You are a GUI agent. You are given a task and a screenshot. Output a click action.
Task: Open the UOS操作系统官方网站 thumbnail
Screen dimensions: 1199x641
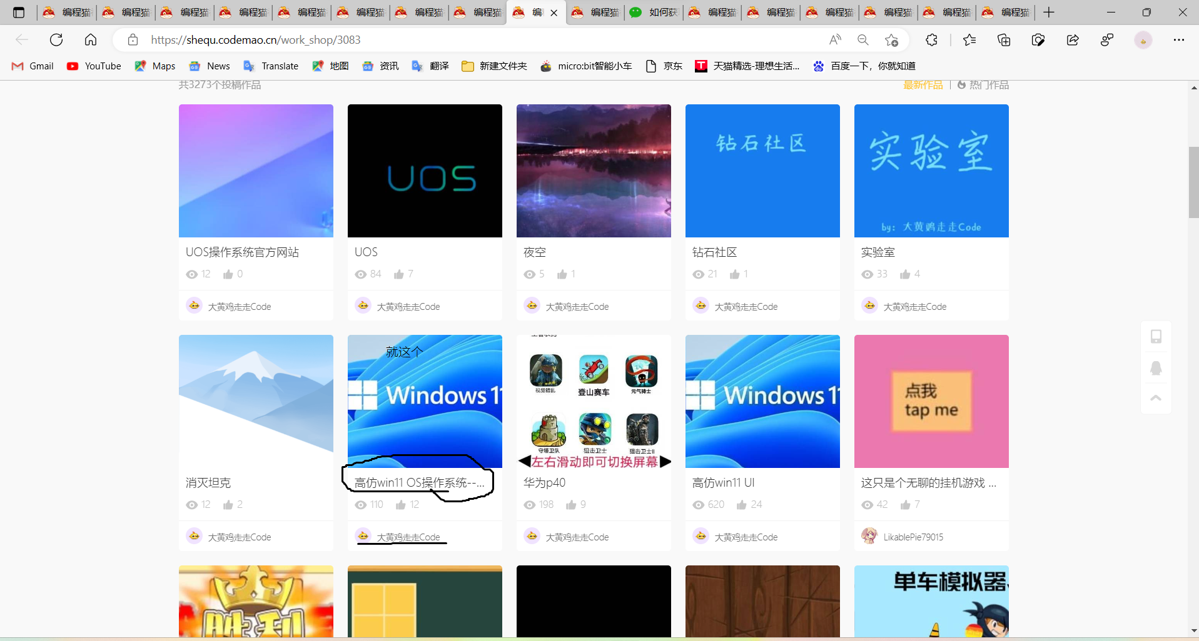coord(256,171)
